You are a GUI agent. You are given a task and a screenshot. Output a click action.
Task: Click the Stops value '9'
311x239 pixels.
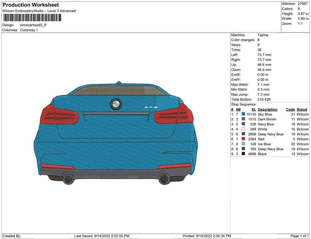[259, 45]
